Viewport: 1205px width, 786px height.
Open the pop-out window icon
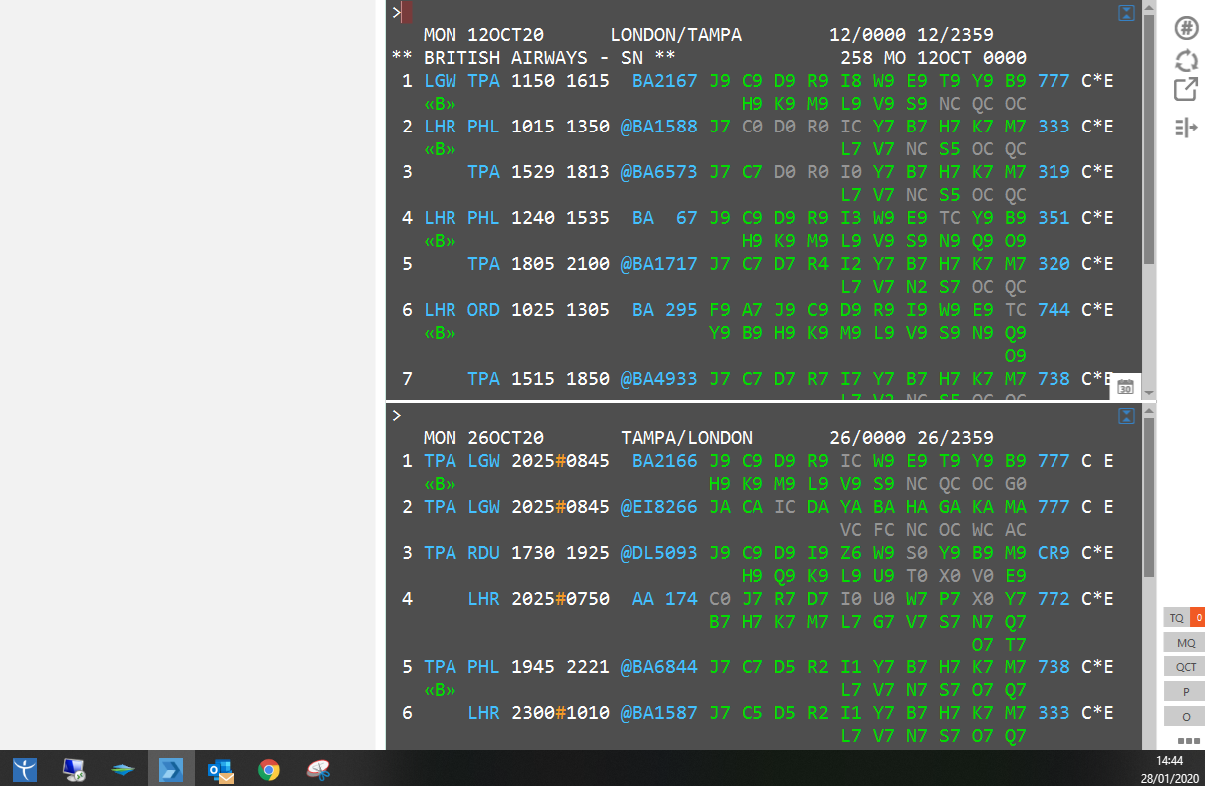pos(1186,89)
